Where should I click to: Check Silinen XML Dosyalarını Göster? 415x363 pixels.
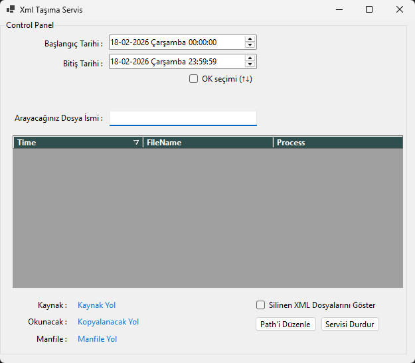point(261,305)
